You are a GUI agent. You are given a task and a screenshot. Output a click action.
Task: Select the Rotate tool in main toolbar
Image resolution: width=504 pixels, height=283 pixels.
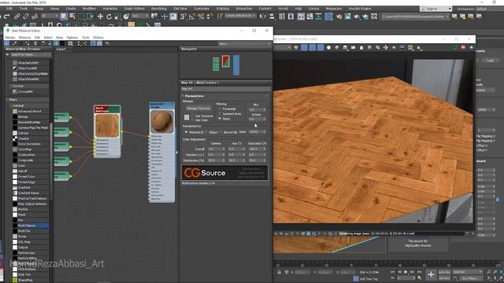(109, 17)
